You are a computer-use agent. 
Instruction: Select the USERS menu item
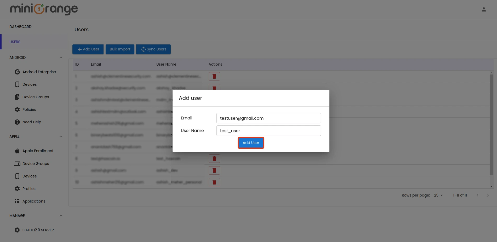(15, 42)
